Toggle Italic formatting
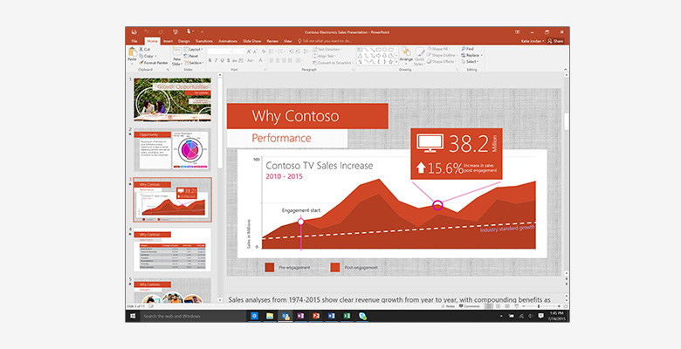Image resolution: width=681 pixels, height=349 pixels. [217, 61]
